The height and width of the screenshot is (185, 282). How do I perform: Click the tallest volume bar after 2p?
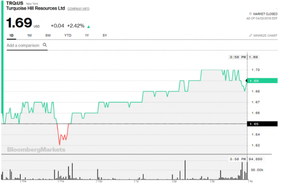(185, 170)
